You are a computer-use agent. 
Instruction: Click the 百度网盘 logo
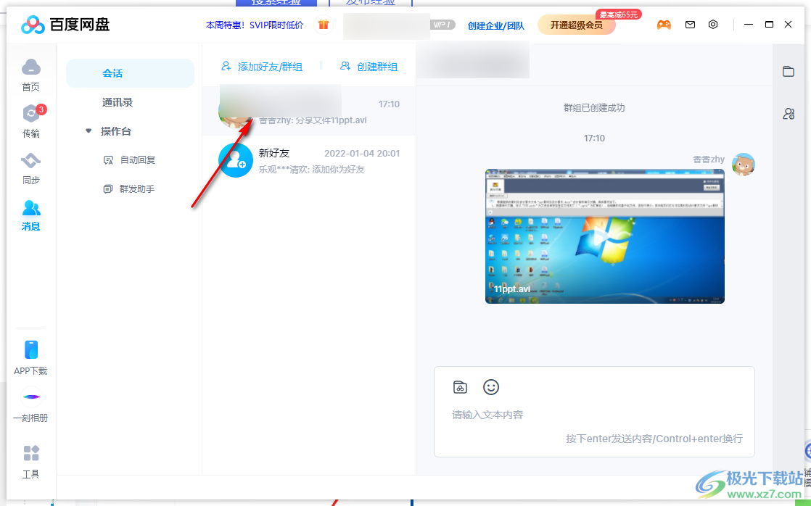[65, 25]
